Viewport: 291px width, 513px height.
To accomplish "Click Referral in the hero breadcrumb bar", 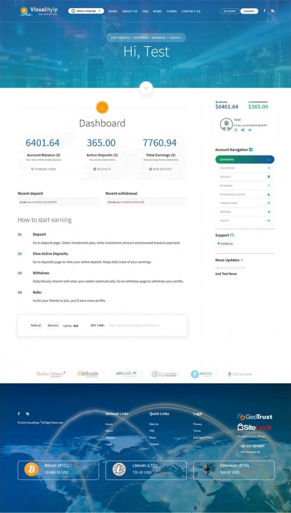I will [141, 38].
